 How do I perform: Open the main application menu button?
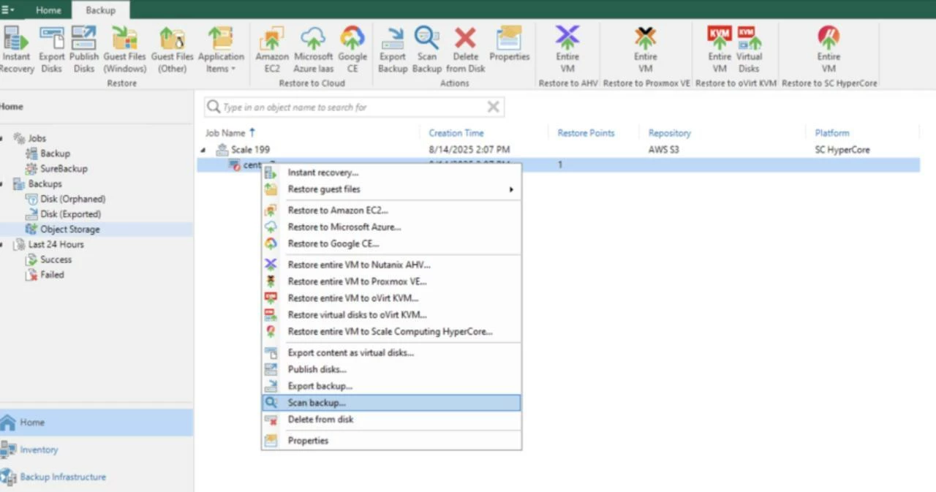tap(8, 10)
